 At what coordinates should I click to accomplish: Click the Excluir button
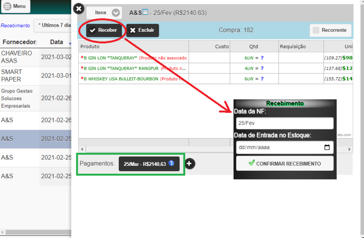pos(142,30)
